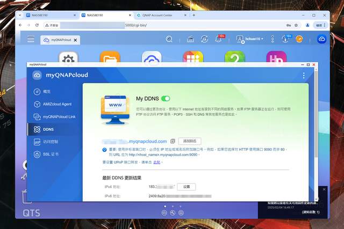Click the first round icon on QTS bottom bar
This screenshot has height=229, width=344.
click(164, 213)
